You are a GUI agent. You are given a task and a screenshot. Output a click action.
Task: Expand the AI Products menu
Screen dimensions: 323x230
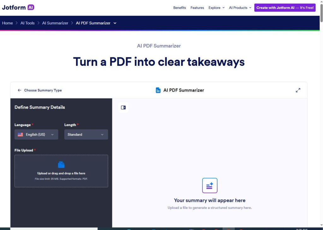click(240, 8)
